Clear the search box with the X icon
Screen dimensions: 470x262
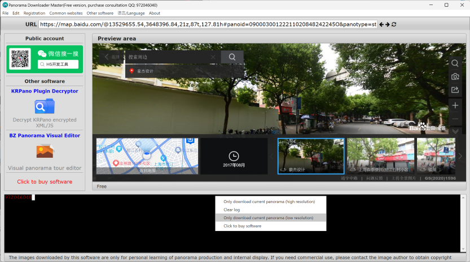click(213, 57)
